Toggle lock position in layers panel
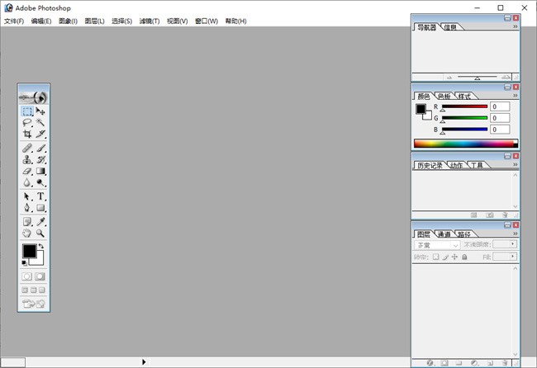537x368 pixels. coord(454,257)
